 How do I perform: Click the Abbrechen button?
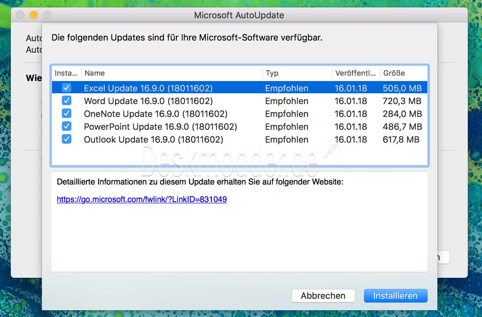323,296
